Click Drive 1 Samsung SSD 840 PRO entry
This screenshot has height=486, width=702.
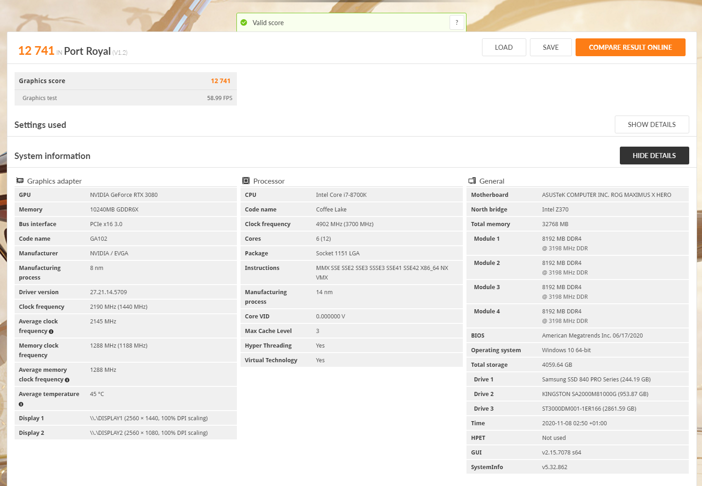[596, 379]
